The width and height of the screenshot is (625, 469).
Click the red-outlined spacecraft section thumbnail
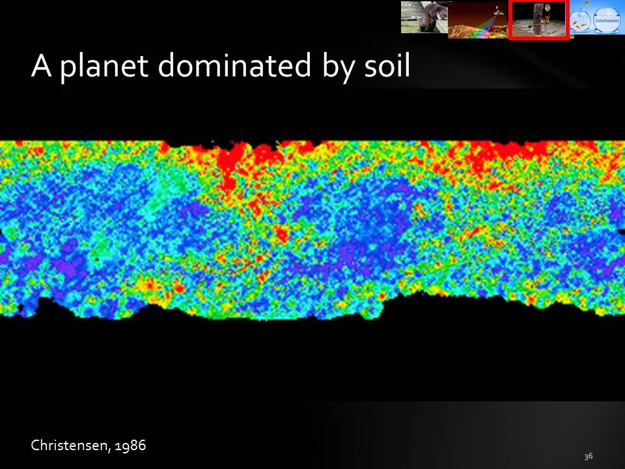point(538,20)
